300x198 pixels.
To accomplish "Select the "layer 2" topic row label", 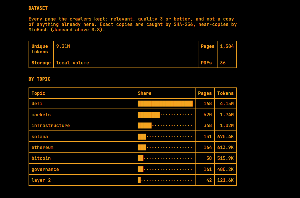I will 41,180.
